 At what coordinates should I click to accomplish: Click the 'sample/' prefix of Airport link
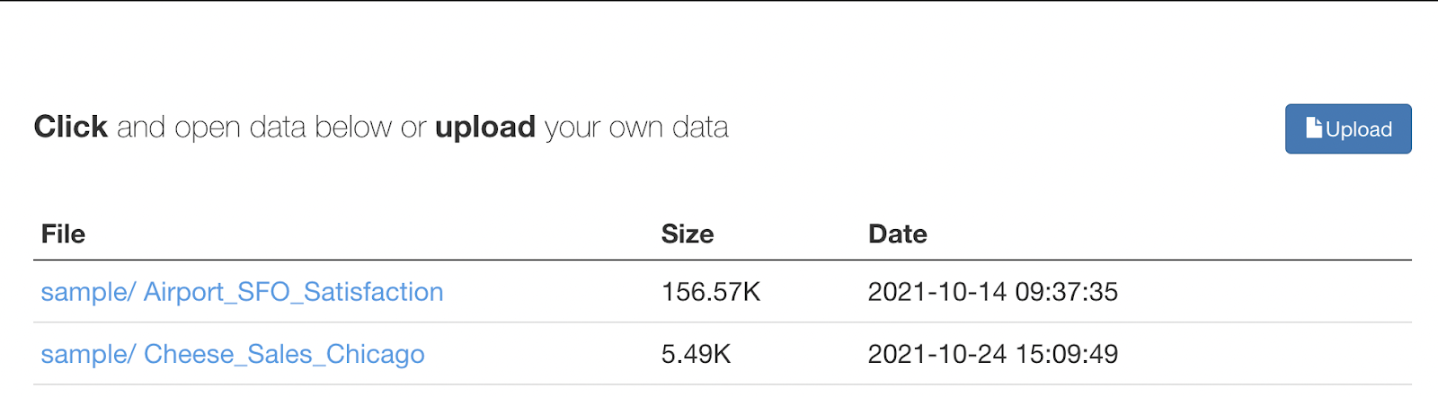click(x=88, y=292)
